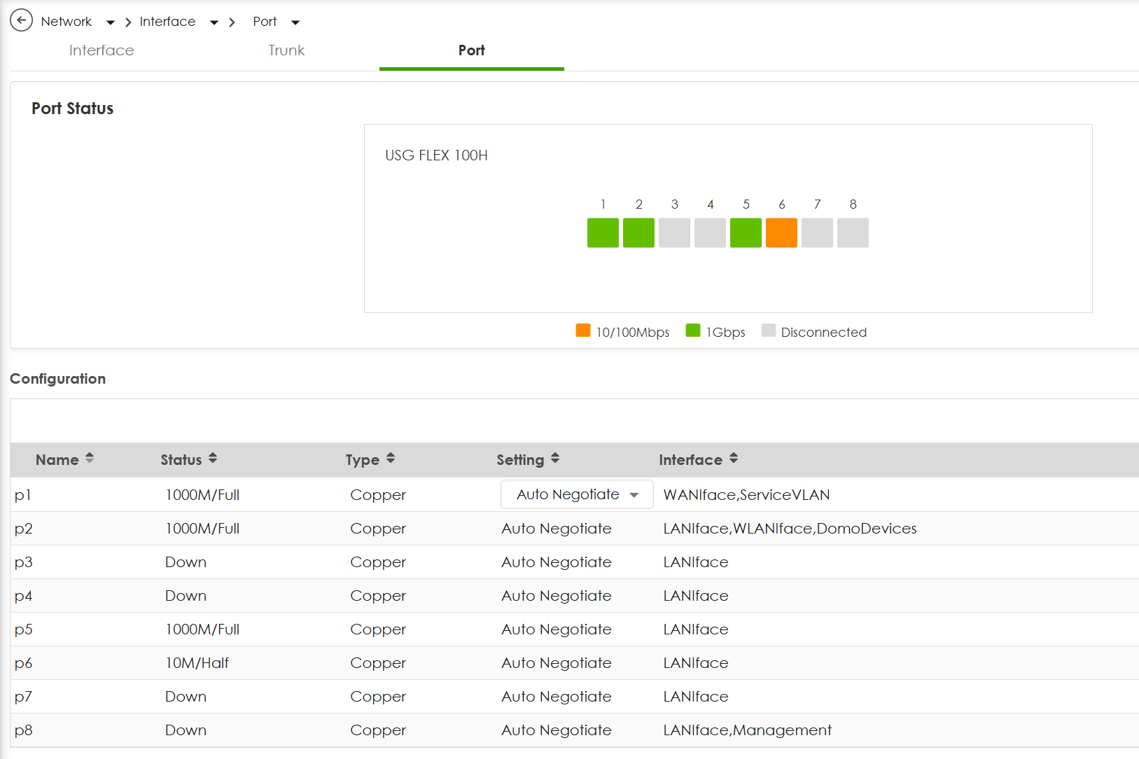
Task: Click the Down status of p3
Action: pos(186,562)
